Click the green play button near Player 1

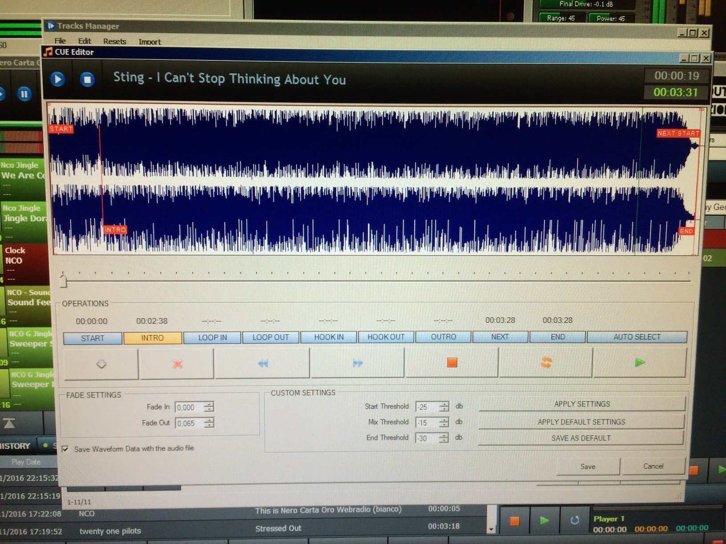[544, 520]
